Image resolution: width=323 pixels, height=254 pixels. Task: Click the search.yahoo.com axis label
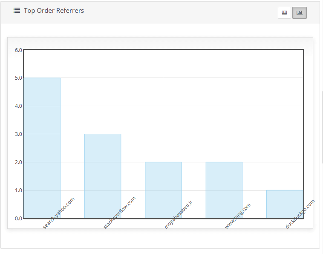point(58,213)
